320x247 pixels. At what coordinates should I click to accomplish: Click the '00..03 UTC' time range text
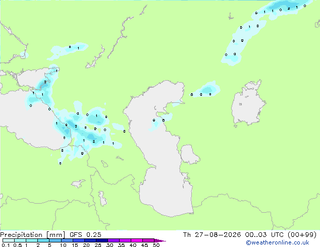coord(264,235)
